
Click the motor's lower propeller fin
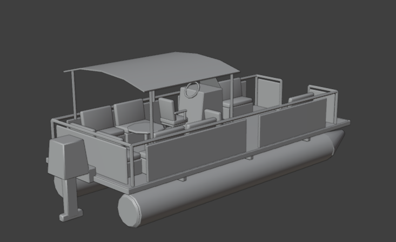71,214
